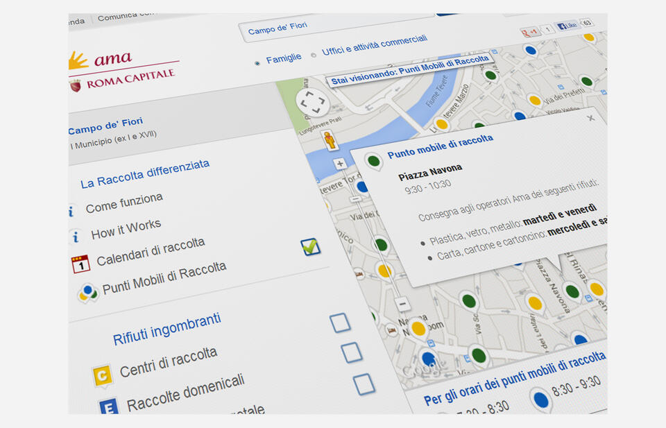
Task: Enable the Centri di raccolta checkbox
Action: [x=352, y=353]
